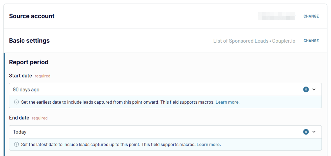The height and width of the screenshot is (156, 331).
Task: Click the End date field label
Action: coord(19,118)
